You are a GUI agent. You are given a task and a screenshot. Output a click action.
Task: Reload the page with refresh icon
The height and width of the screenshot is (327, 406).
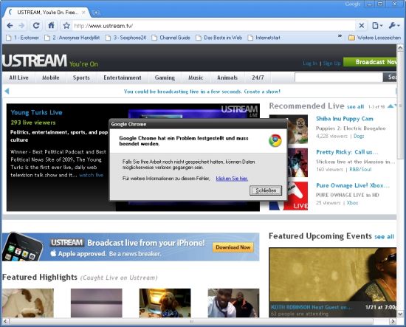pos(36,25)
